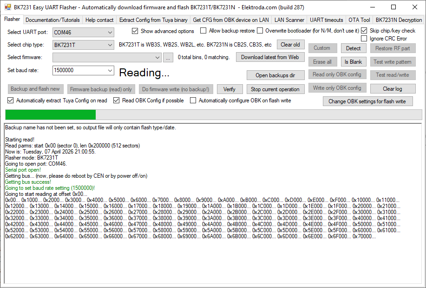
Task: Click Read only OBK config button
Action: pyautogui.click(x=337, y=74)
